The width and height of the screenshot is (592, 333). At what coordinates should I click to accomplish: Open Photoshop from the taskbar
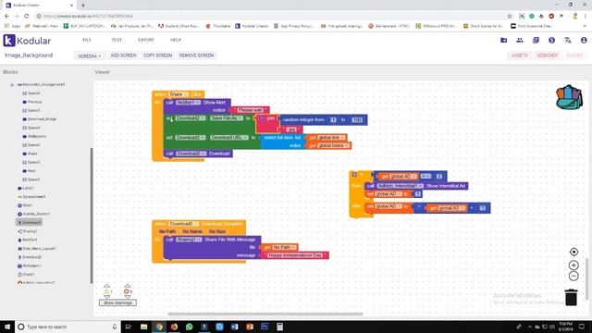tap(265, 327)
